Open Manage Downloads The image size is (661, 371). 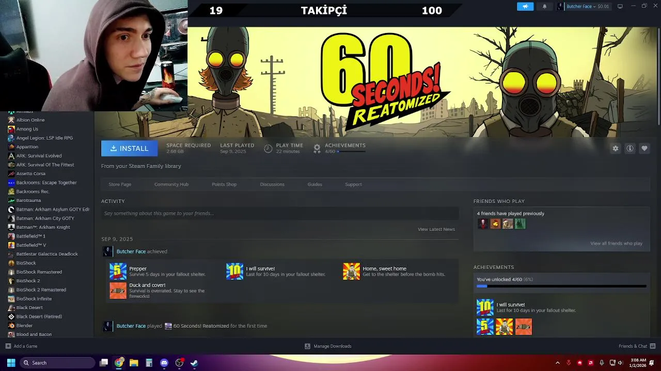pos(328,346)
